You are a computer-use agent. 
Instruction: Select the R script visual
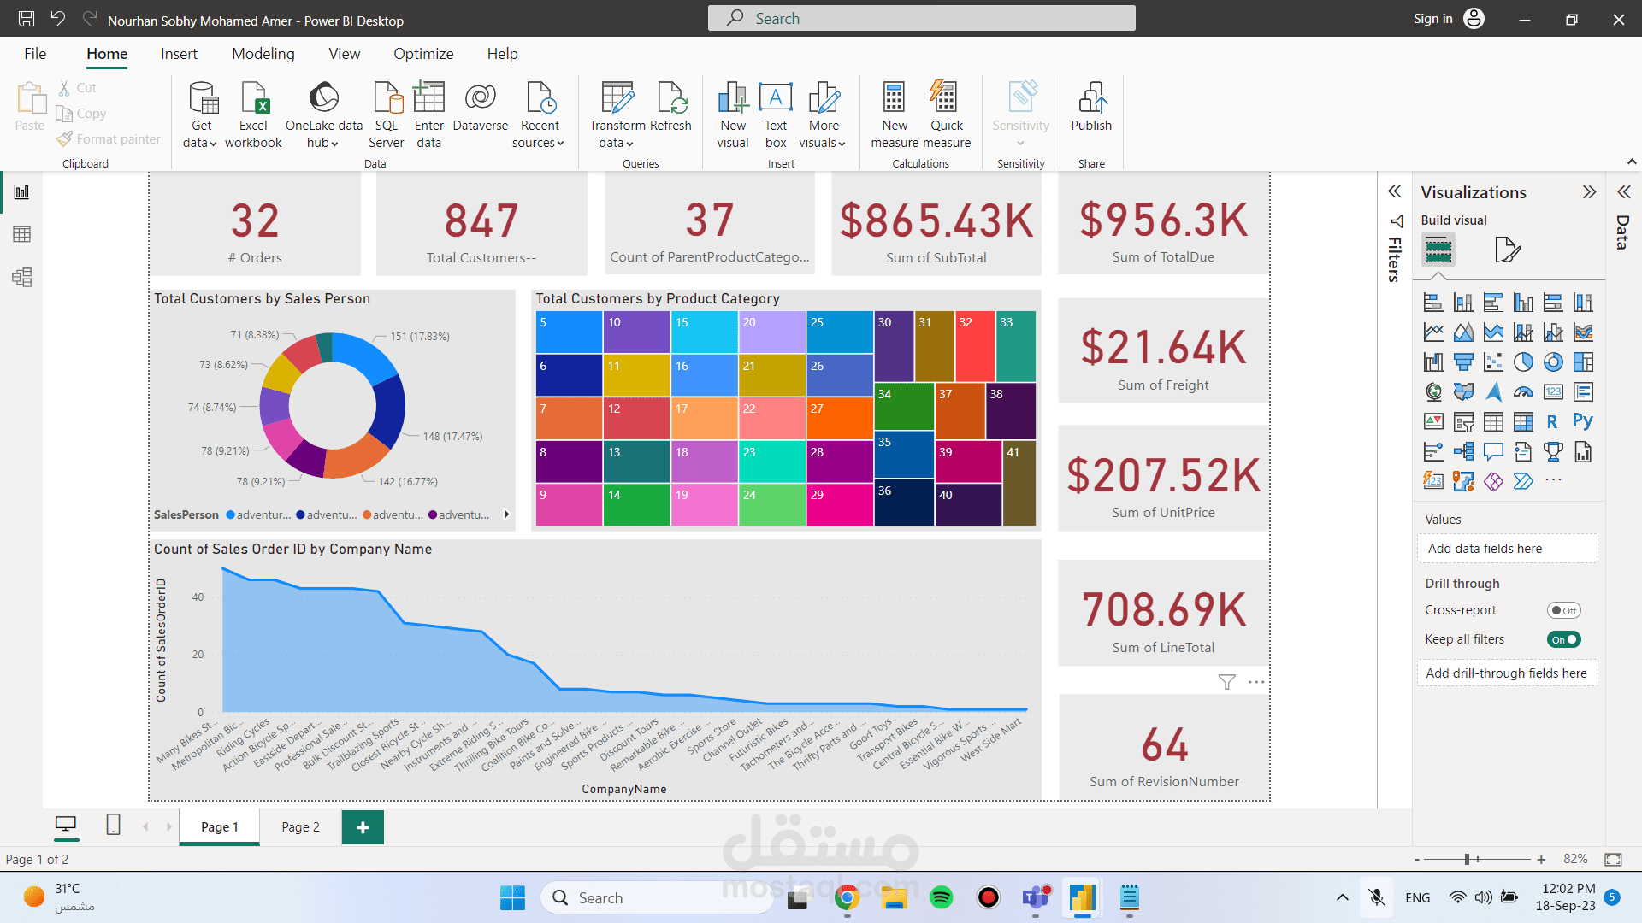[x=1553, y=422]
